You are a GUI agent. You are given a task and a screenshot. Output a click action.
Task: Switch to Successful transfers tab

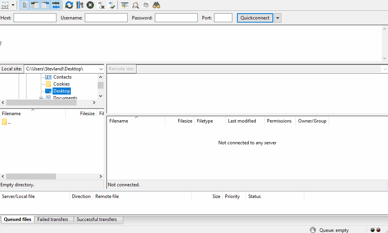coord(98,220)
